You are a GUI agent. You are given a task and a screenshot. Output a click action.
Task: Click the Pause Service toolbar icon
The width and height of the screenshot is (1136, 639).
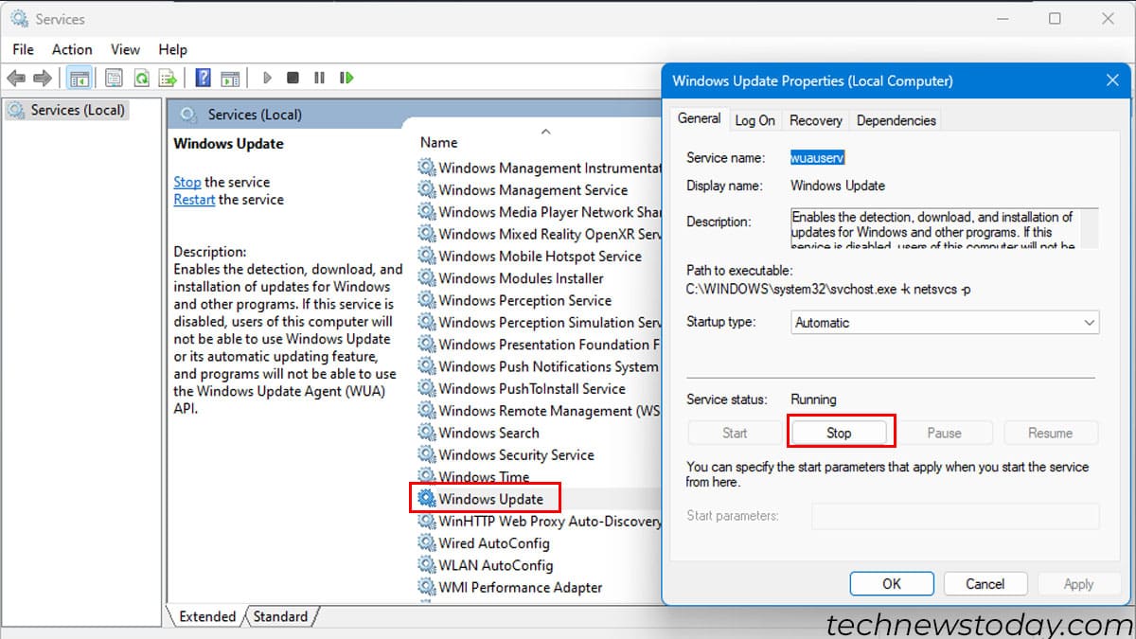tap(317, 77)
